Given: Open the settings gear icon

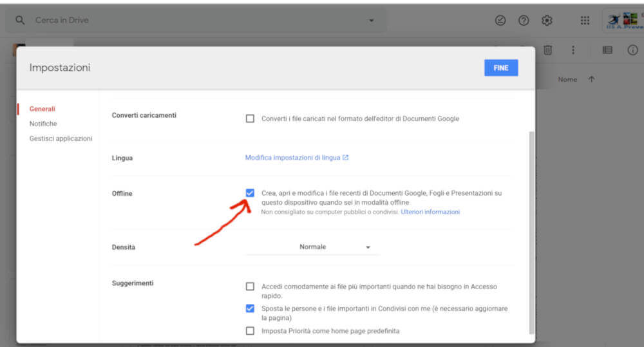Looking at the screenshot, I should coord(547,20).
